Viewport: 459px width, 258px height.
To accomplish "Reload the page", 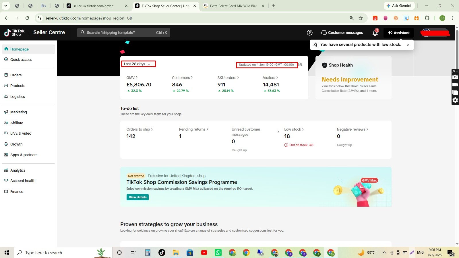I will pyautogui.click(x=27, y=18).
